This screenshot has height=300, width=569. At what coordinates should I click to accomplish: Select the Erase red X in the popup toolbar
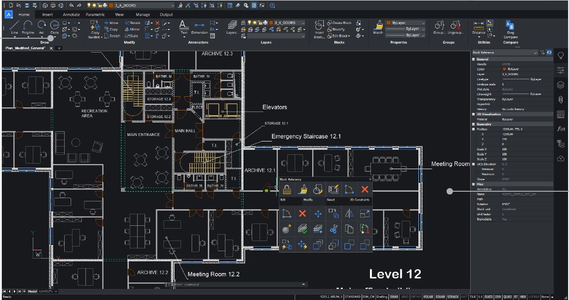tap(303, 213)
